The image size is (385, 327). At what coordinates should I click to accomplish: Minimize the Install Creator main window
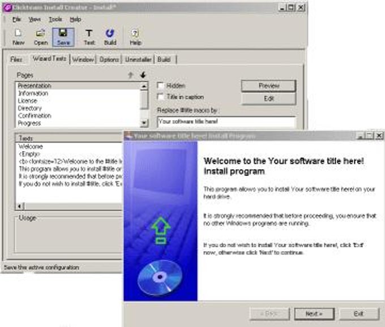(282, 7)
